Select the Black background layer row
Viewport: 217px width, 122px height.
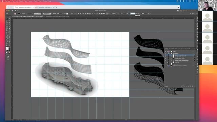tap(180, 66)
